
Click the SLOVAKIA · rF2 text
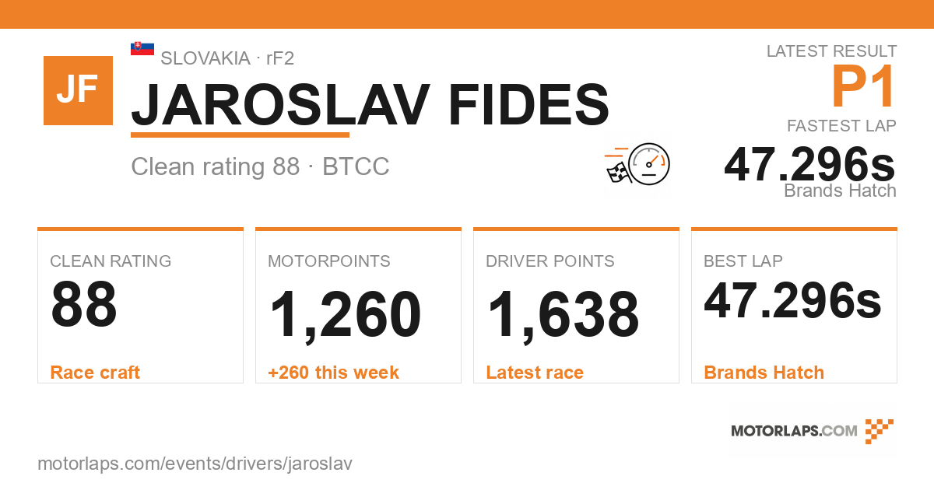tap(227, 58)
